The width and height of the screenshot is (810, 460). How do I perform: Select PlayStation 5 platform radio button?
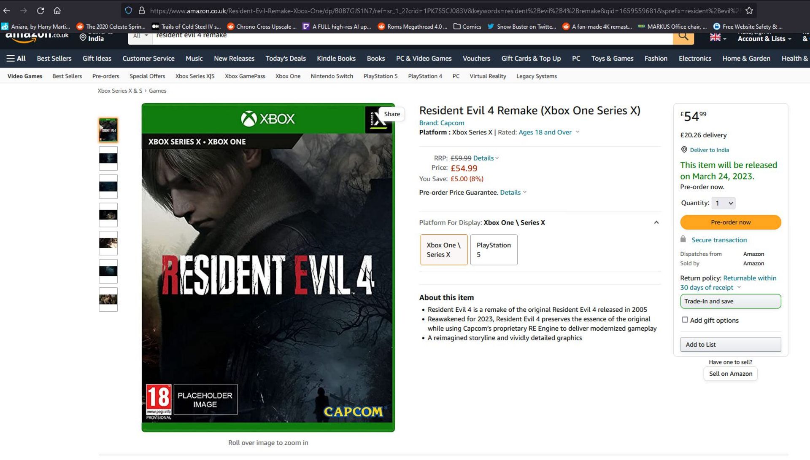pyautogui.click(x=493, y=249)
